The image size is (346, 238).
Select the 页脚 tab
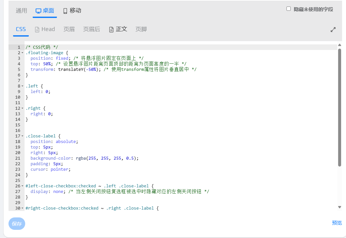coord(141,29)
